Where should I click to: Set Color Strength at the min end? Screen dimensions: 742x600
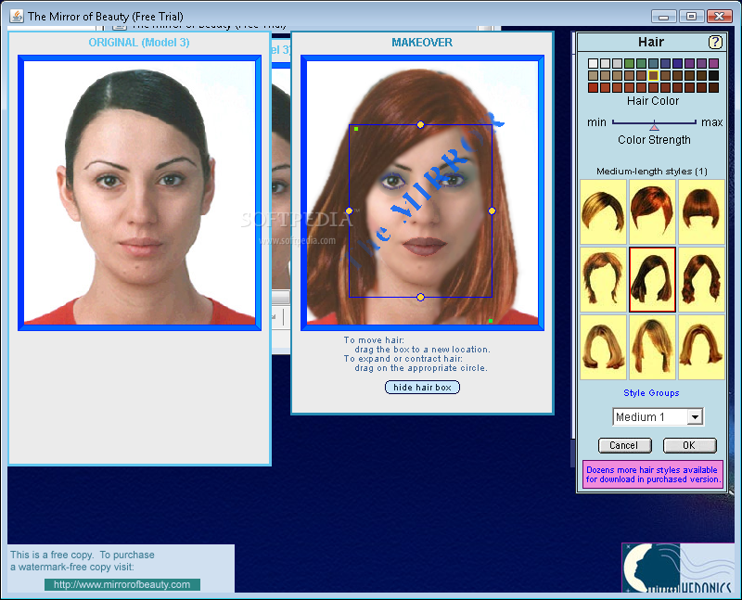tap(613, 122)
